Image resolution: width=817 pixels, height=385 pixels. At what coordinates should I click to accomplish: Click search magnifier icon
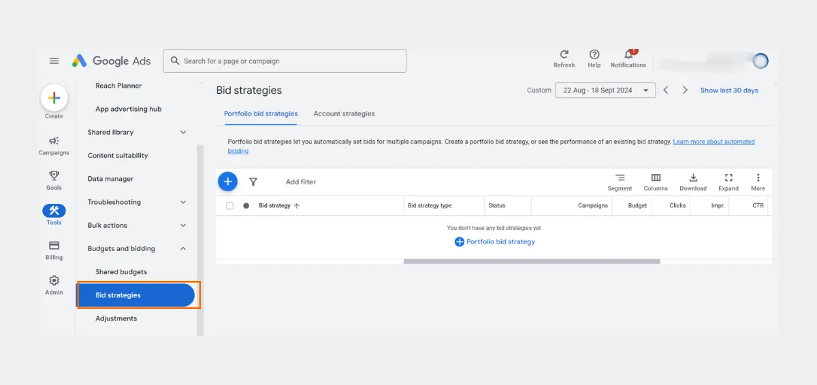point(175,61)
